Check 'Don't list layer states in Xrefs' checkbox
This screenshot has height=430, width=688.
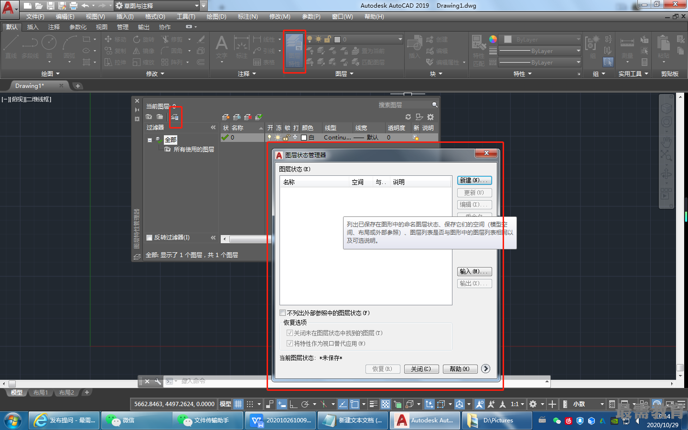283,313
